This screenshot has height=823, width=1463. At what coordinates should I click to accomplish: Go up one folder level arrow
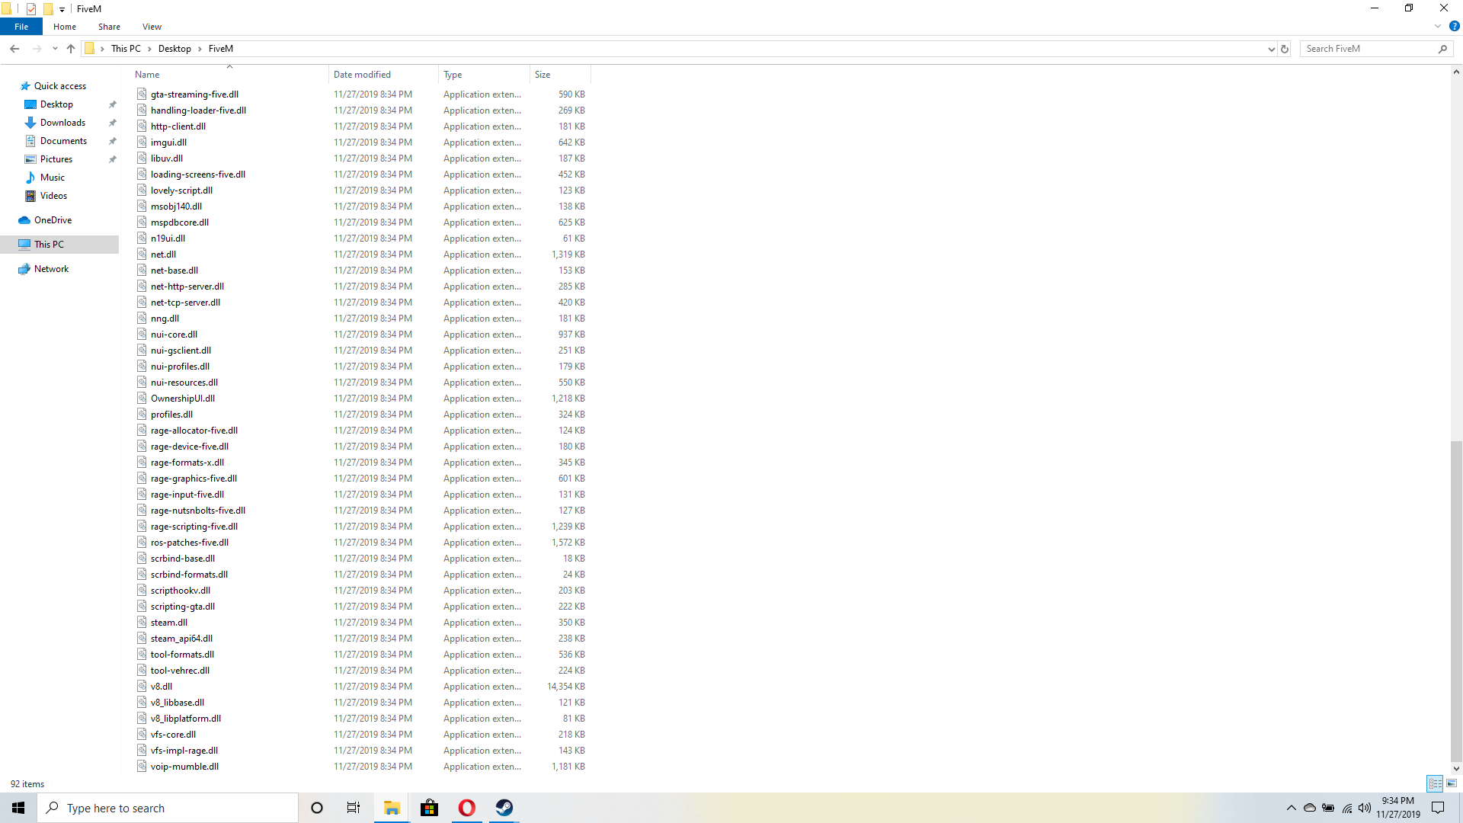pos(71,49)
